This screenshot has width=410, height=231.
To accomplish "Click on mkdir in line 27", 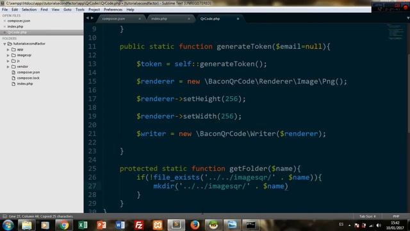I will 164,186.
